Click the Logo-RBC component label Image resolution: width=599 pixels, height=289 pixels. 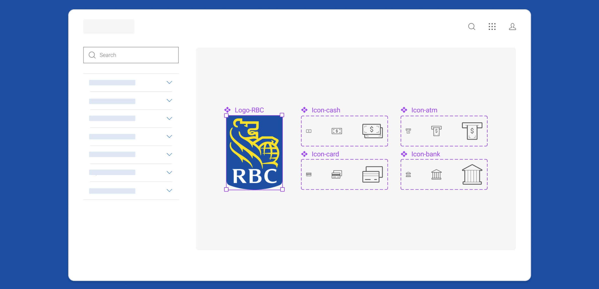[249, 110]
